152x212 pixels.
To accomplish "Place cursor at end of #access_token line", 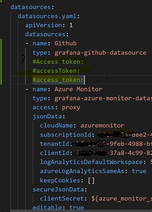I will coord(84,80).
